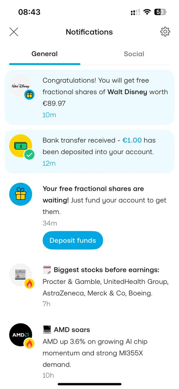The image size is (179, 389).
Task: Tap the free fractional shares waiting message
Action: (x=104, y=200)
